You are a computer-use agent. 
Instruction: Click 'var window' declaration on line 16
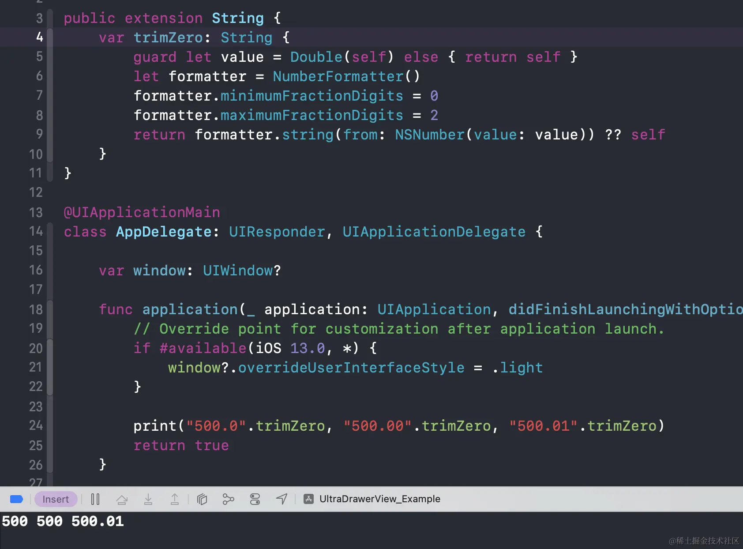pyautogui.click(x=142, y=271)
